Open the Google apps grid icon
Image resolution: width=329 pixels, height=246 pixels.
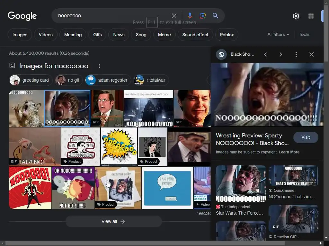311,16
